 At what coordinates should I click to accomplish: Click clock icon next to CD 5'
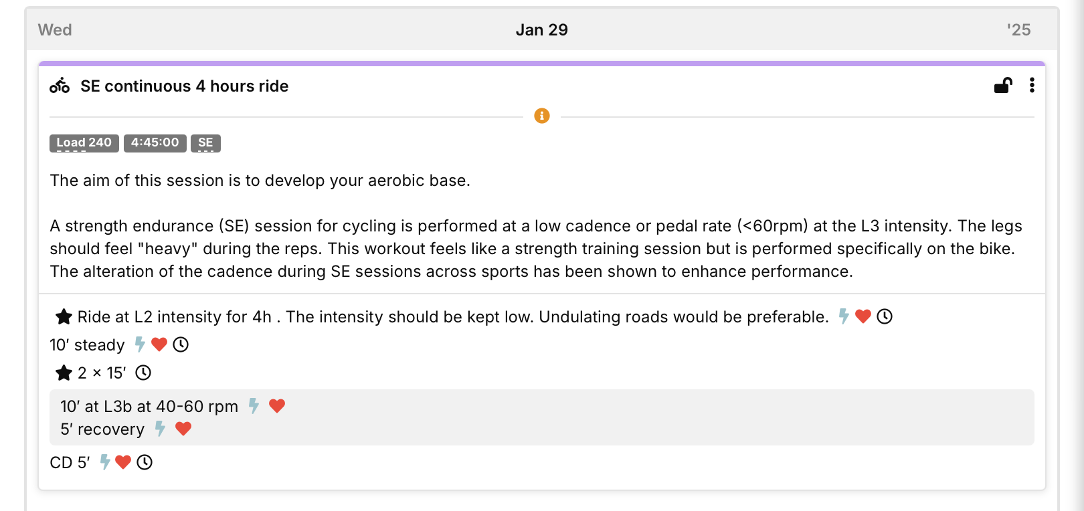click(145, 462)
